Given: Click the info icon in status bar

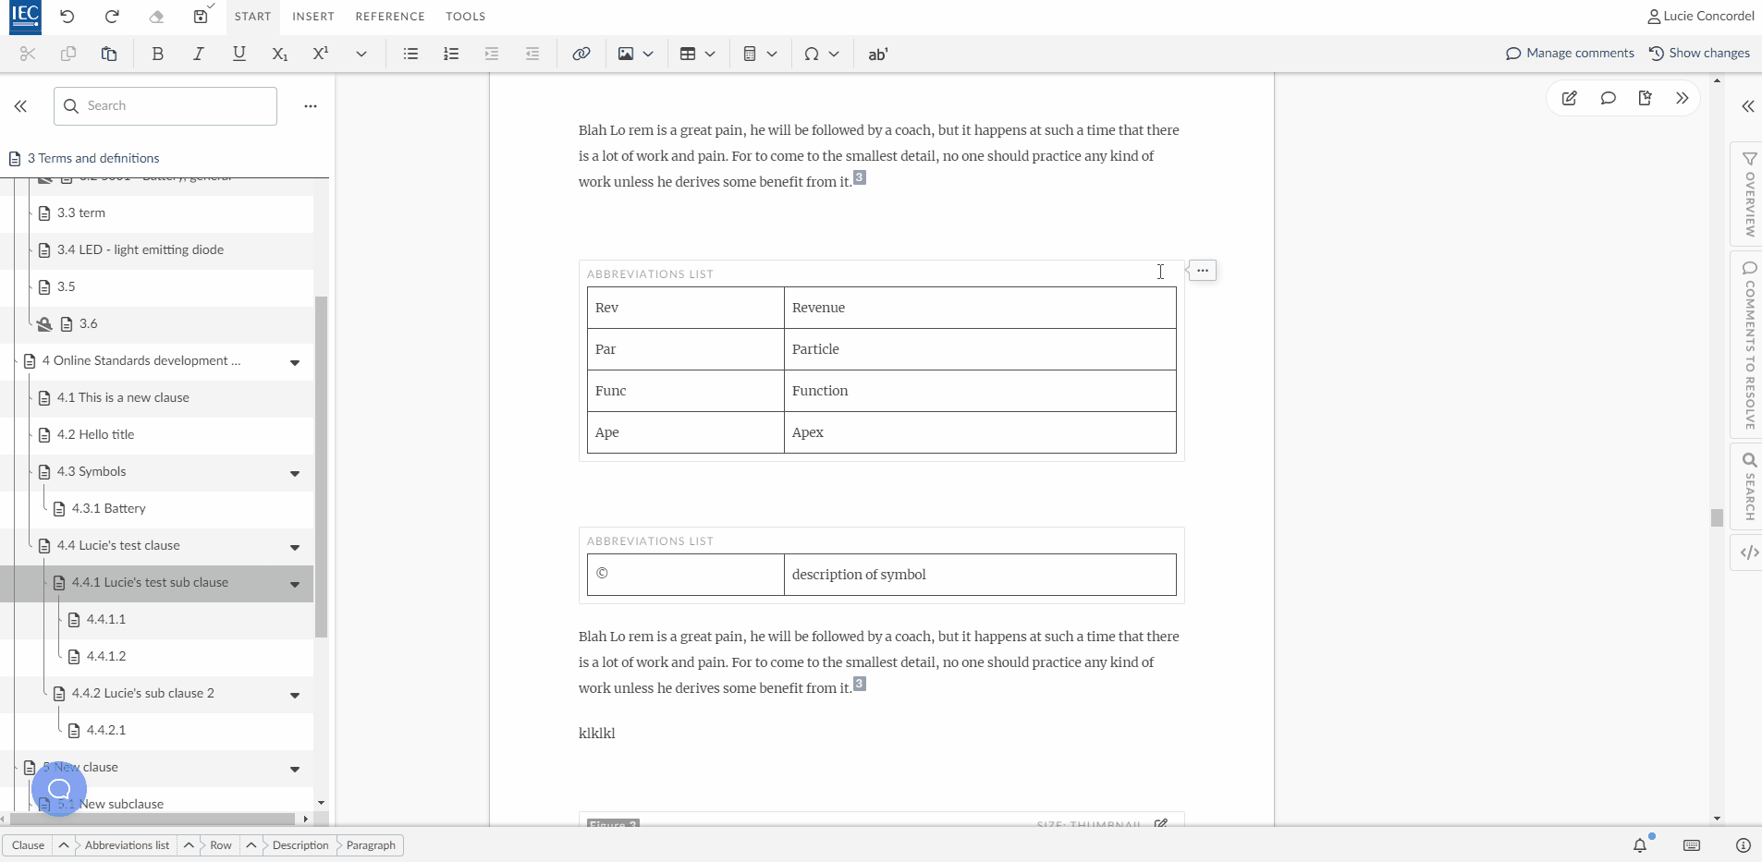Looking at the screenshot, I should point(1744,845).
